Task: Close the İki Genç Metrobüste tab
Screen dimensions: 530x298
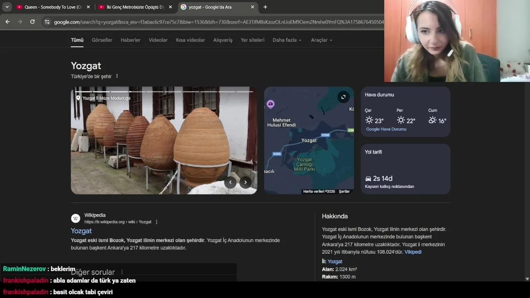Action: (170, 7)
